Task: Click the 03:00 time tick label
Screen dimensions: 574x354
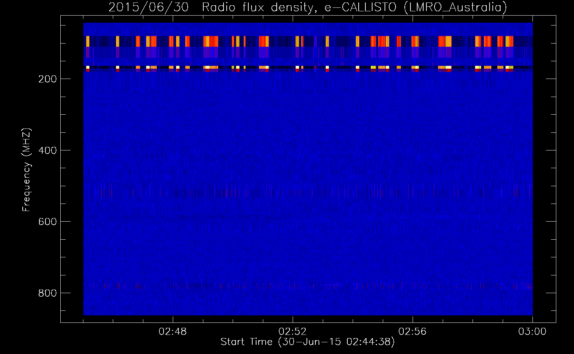Action: coord(532,332)
